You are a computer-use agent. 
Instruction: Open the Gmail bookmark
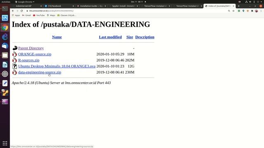coord(26,15)
